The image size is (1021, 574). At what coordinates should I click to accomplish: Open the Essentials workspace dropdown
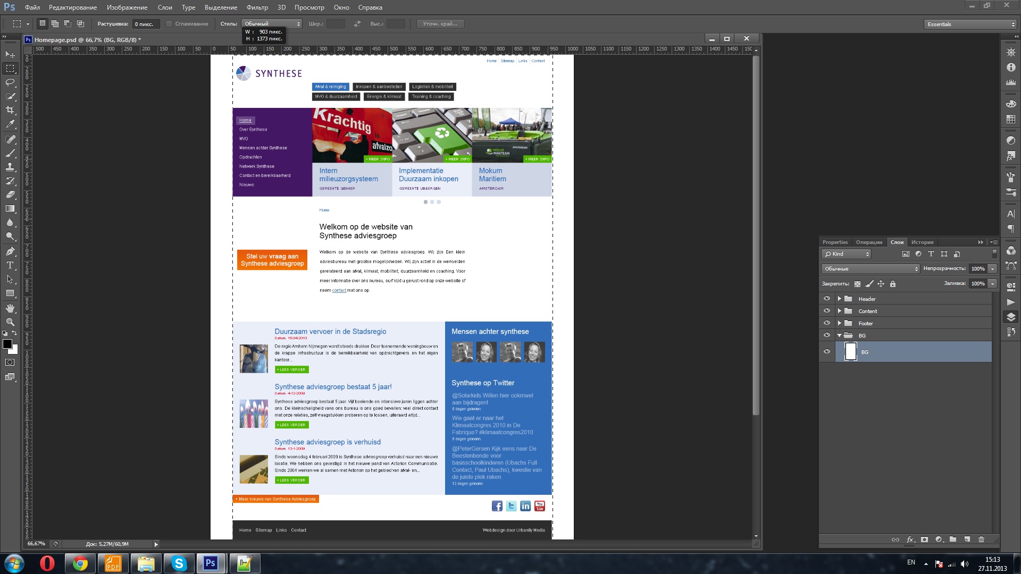pyautogui.click(x=970, y=24)
